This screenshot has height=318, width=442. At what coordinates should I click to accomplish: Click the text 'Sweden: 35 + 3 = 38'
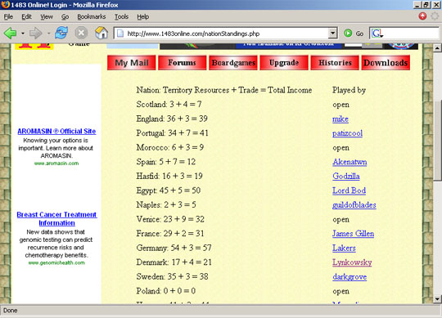tap(172, 276)
